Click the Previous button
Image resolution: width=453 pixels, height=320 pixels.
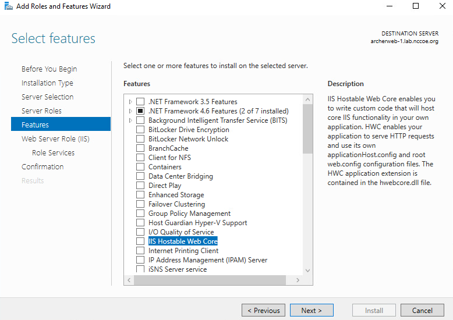264,310
